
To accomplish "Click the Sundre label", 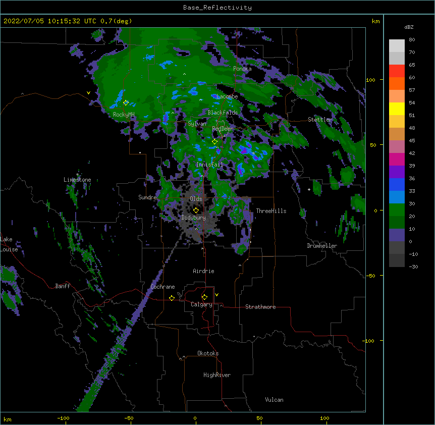I will click(x=147, y=197).
